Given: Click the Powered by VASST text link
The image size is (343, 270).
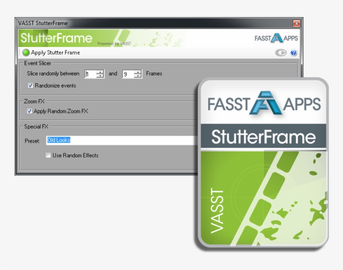Looking at the screenshot, I should (x=115, y=43).
